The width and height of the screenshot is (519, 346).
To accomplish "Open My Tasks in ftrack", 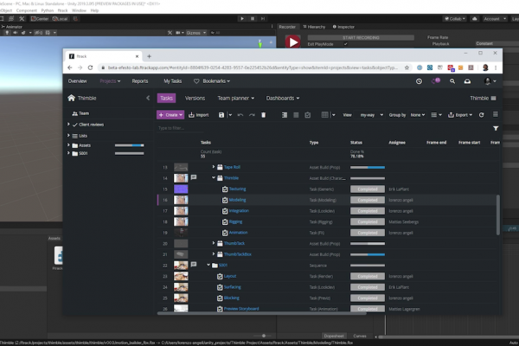I will [173, 81].
